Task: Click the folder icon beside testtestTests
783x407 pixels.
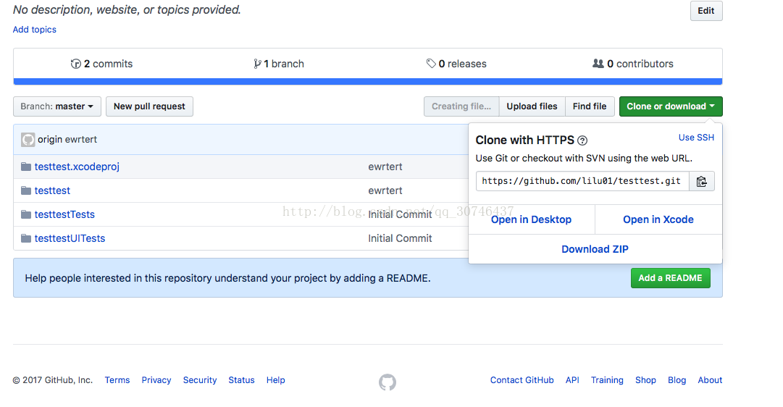Action: (26, 214)
